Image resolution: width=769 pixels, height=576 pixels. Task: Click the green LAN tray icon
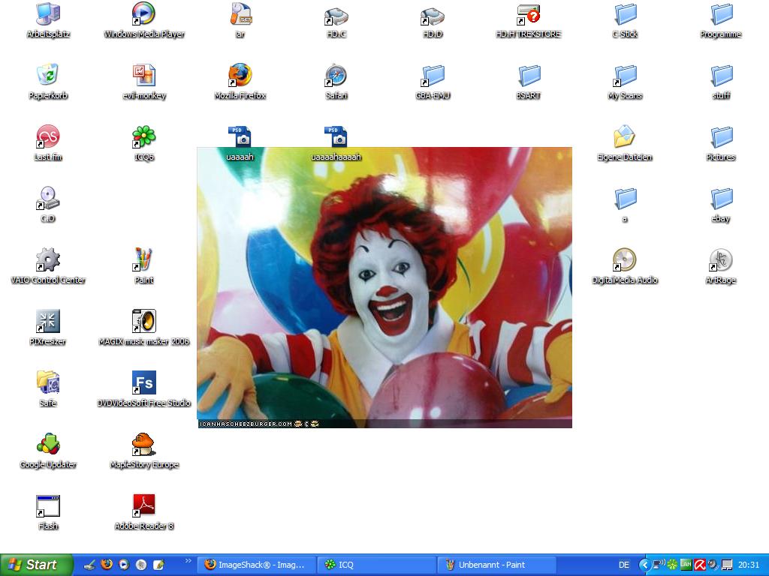point(686,565)
